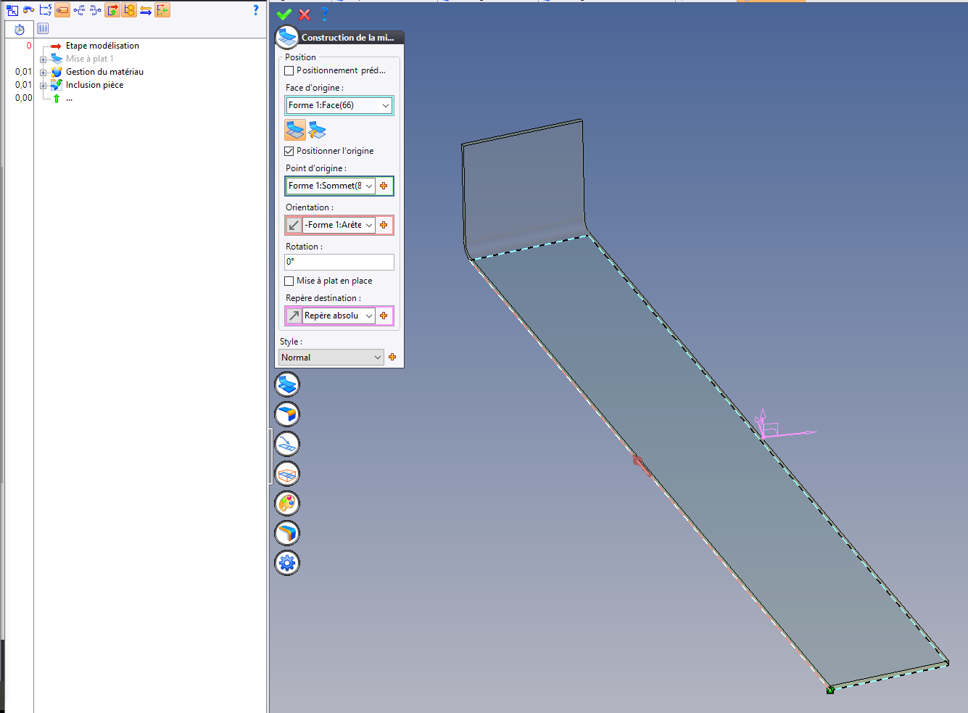Cancel the operation with the red X

(305, 14)
